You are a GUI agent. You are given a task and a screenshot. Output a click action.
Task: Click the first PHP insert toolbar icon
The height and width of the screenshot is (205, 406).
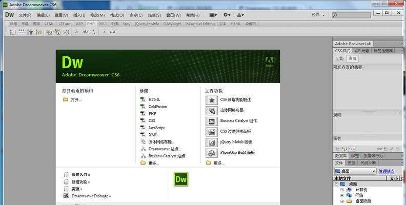coord(12,32)
